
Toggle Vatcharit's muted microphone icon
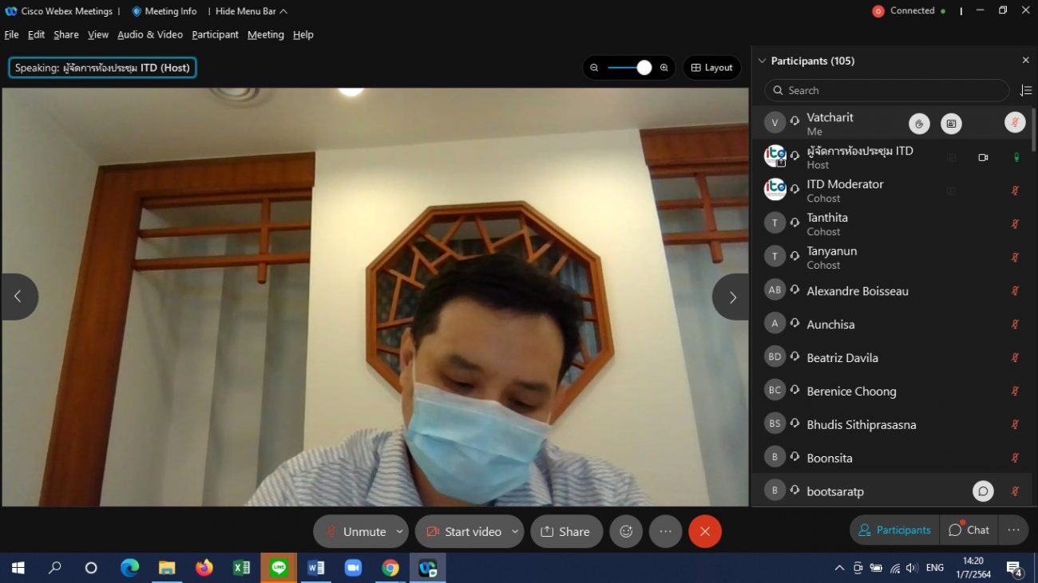[x=1015, y=123]
